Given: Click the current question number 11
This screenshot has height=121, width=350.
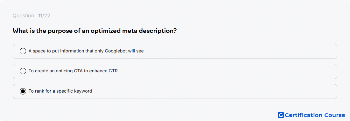Looking at the screenshot, I should pyautogui.click(x=40, y=16).
